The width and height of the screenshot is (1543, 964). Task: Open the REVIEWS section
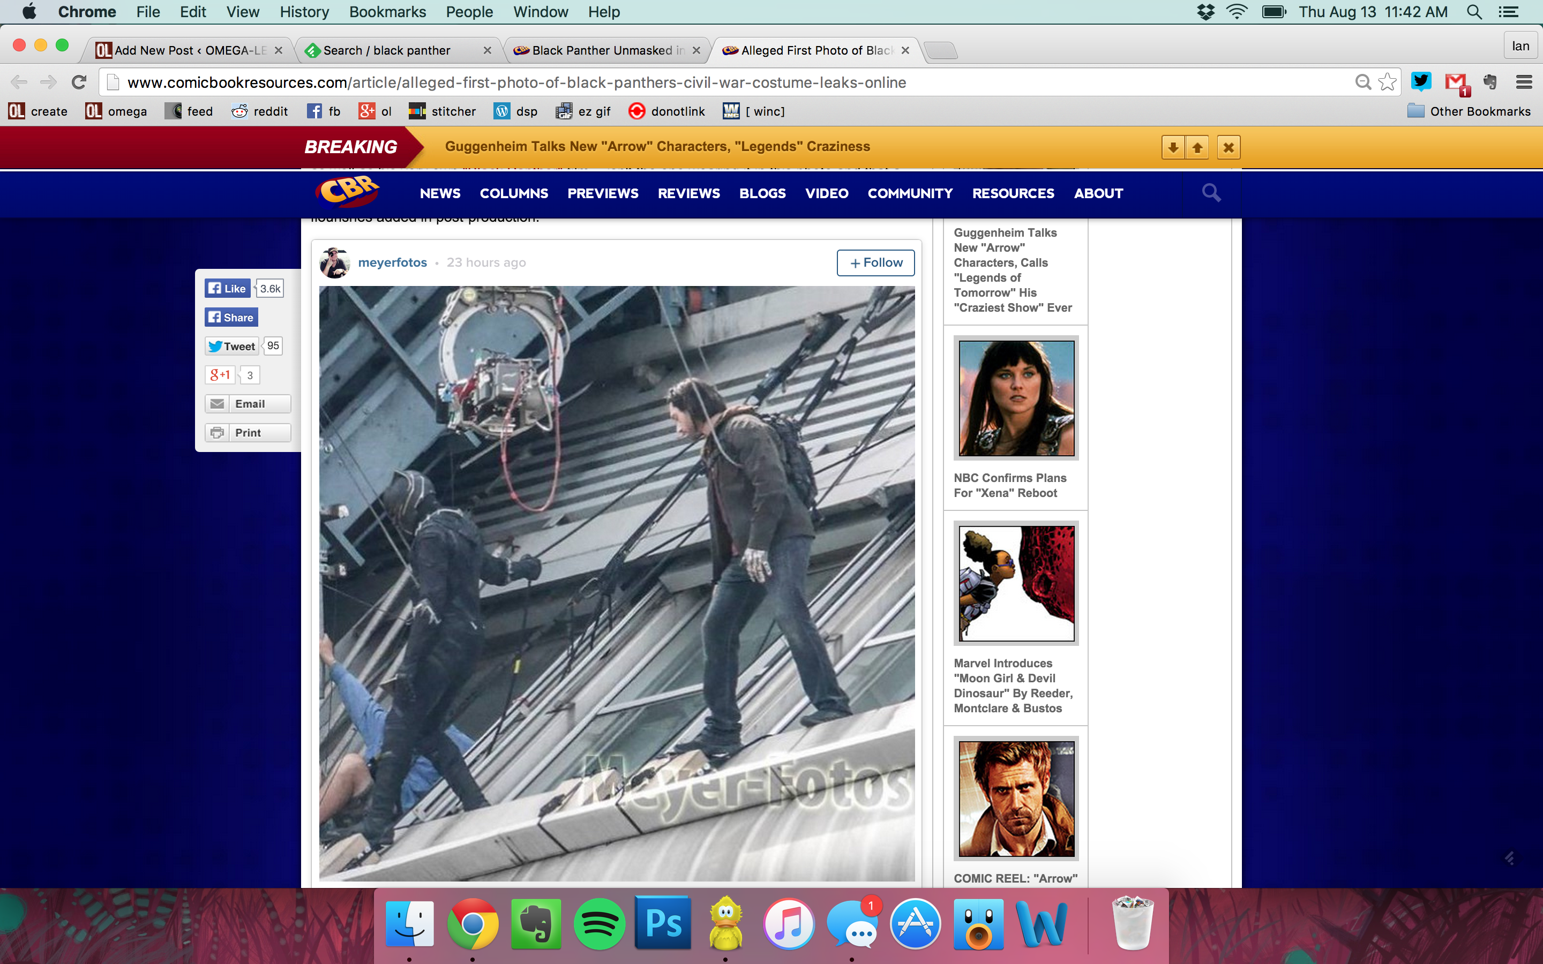[x=688, y=193]
